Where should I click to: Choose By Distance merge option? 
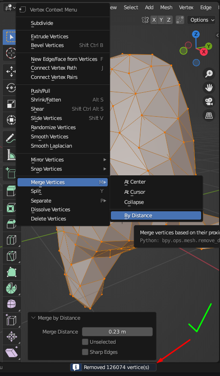(156, 215)
